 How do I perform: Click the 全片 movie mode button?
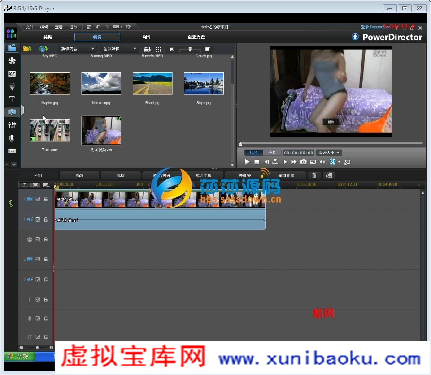pyautogui.click(x=272, y=153)
